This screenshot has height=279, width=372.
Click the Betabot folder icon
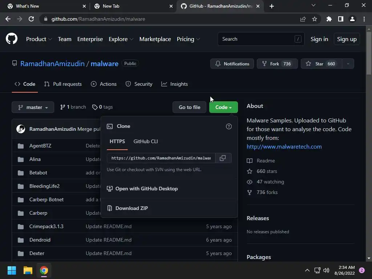point(21,173)
